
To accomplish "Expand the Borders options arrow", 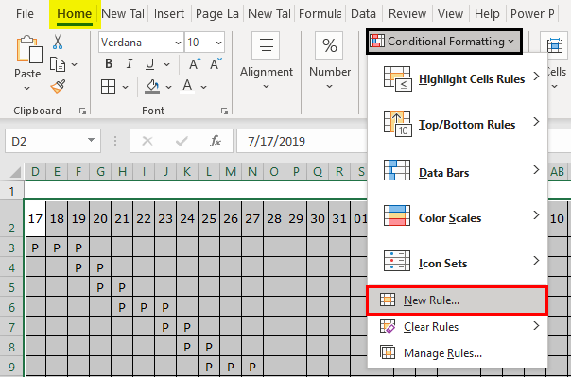I will pyautogui.click(x=126, y=87).
